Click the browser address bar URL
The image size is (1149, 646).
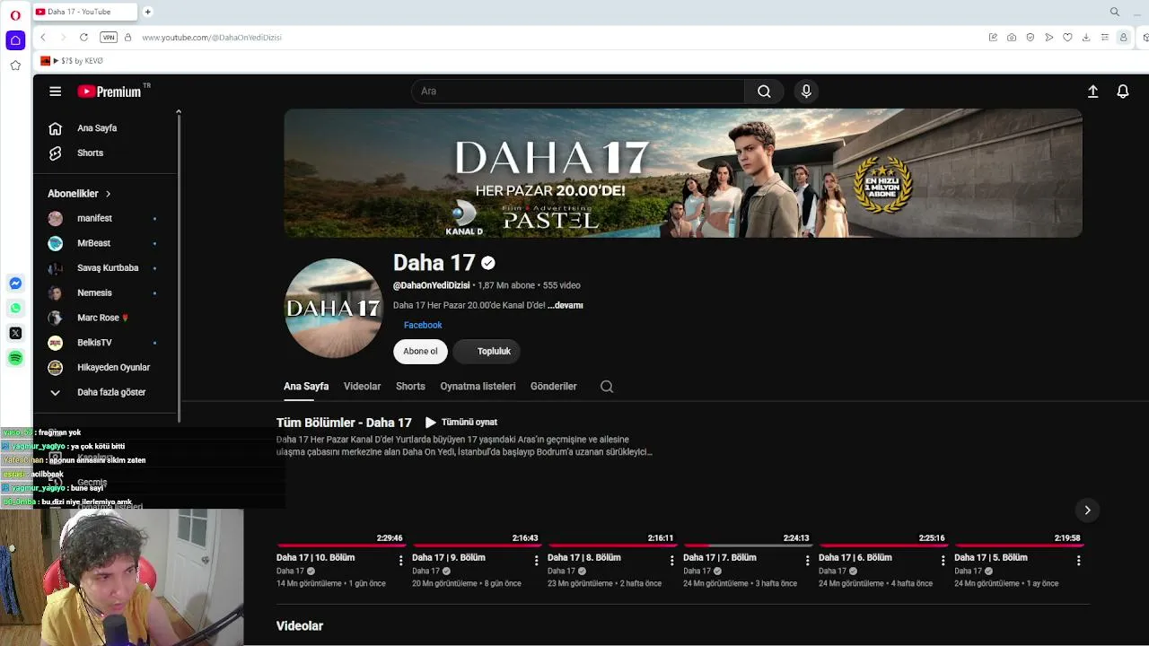212,38
